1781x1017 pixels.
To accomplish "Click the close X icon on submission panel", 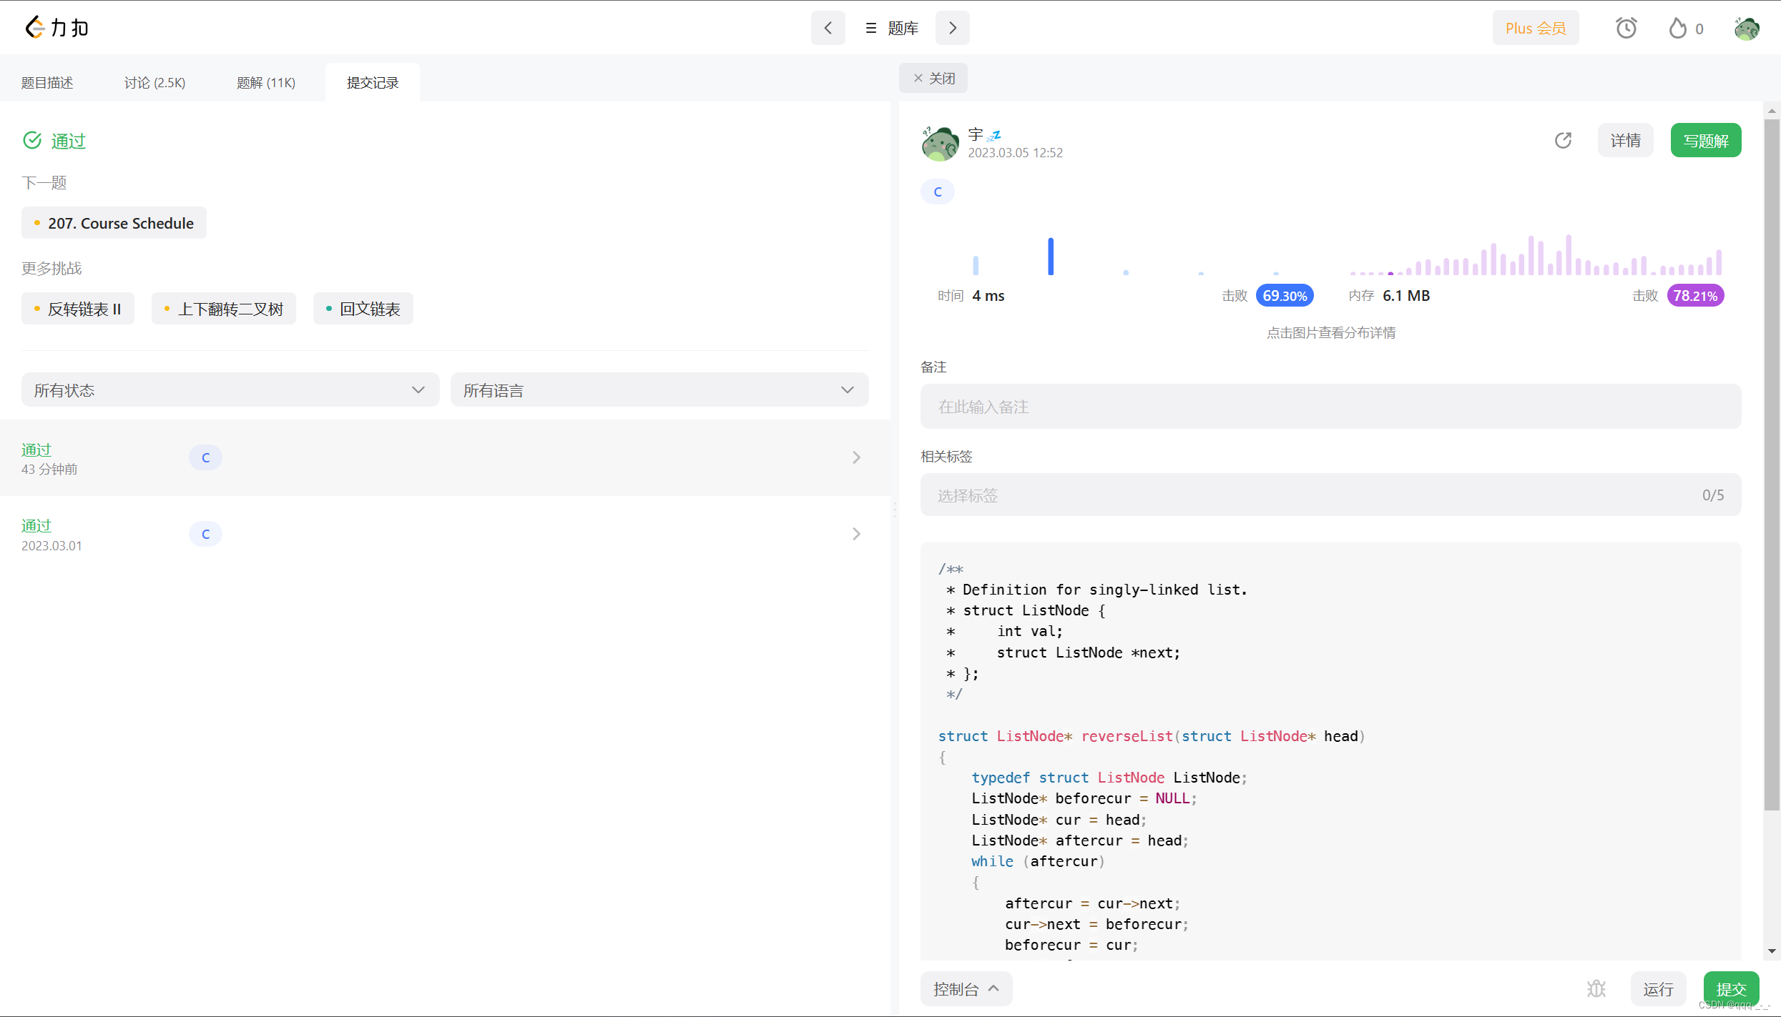I will pos(920,77).
